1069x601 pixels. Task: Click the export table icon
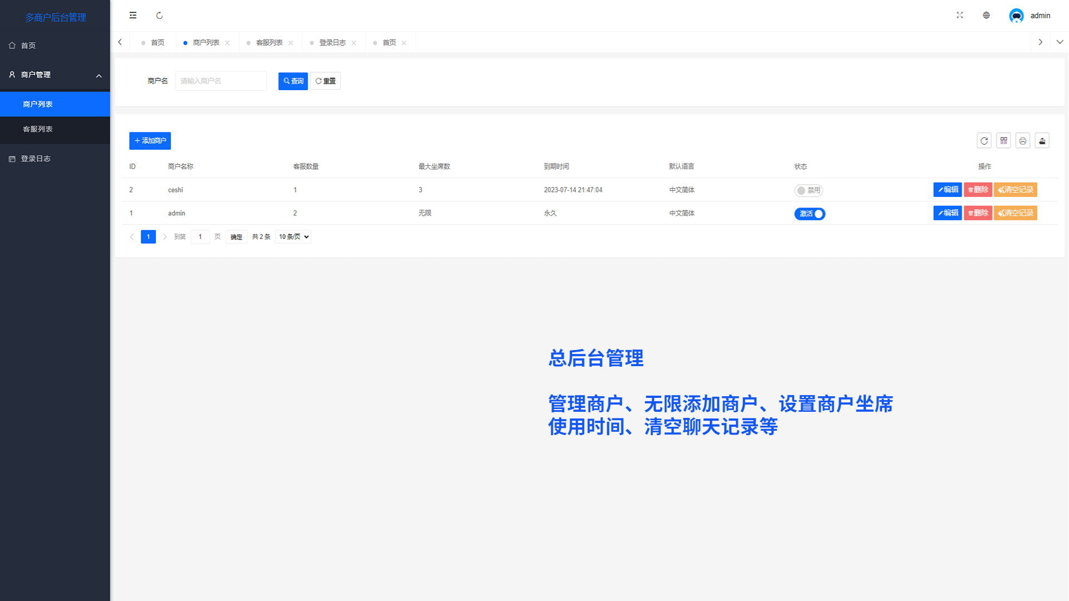pos(1042,141)
